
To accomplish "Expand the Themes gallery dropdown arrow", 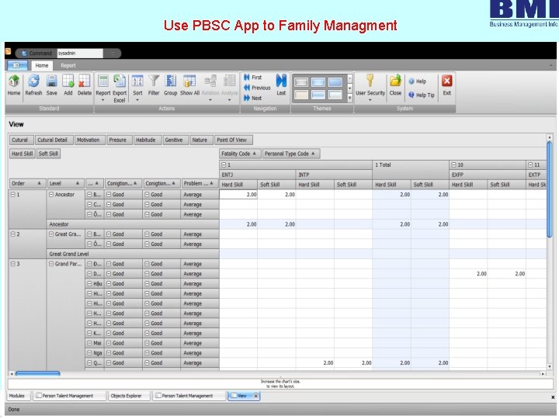I will (349, 98).
